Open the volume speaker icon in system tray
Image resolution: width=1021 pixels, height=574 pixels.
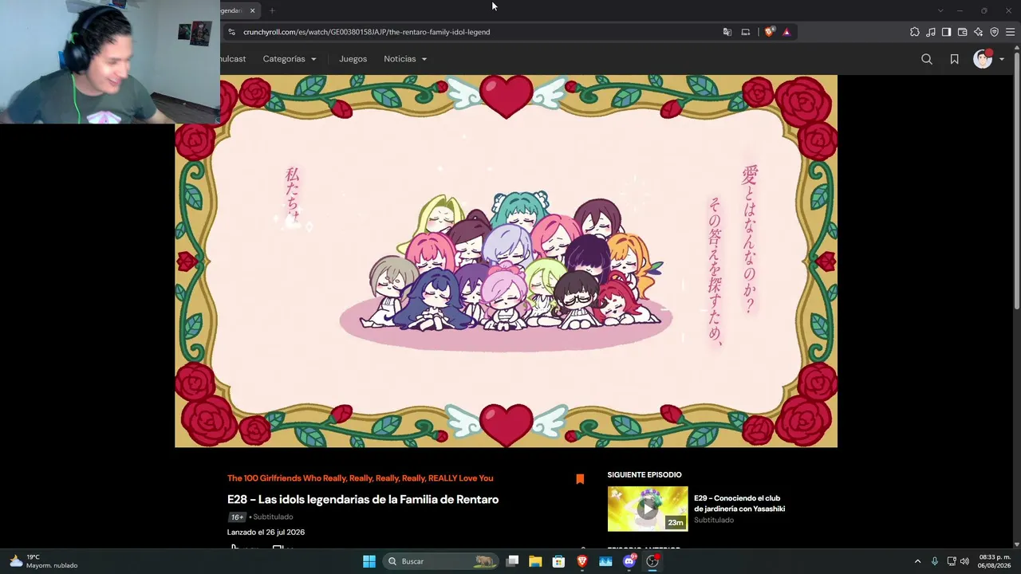point(964,561)
